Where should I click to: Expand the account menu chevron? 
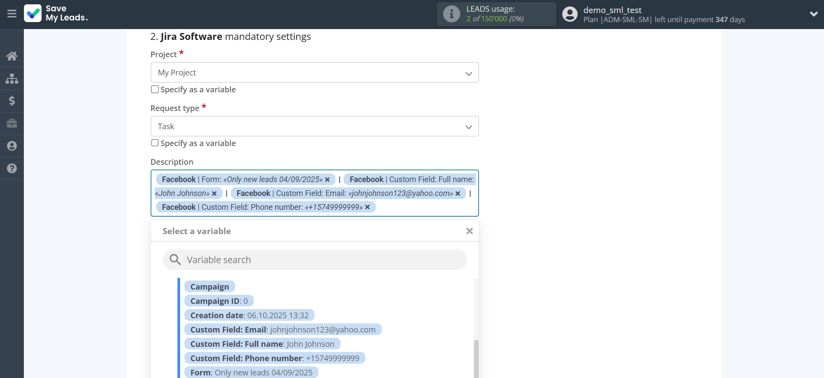pyautogui.click(x=814, y=14)
